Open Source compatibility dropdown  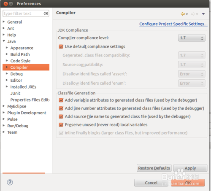[x=192, y=65]
